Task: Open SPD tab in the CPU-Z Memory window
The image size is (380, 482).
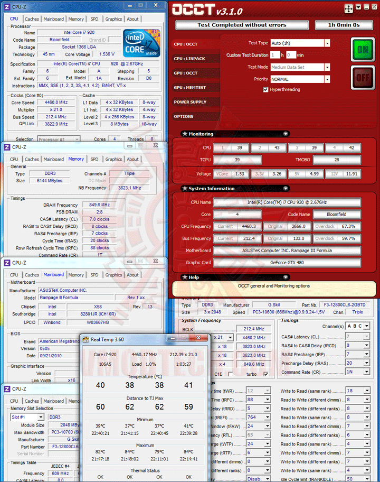Action: 94,159
